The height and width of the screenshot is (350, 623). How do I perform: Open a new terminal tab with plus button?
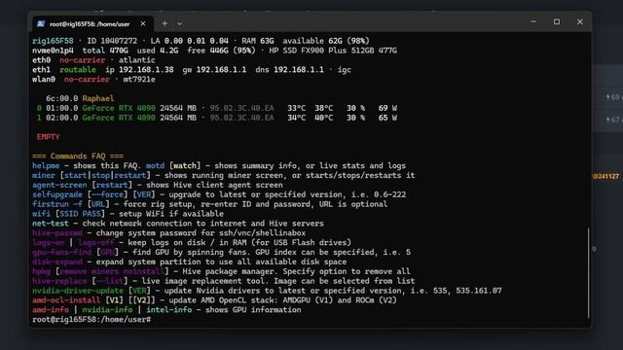[165, 23]
